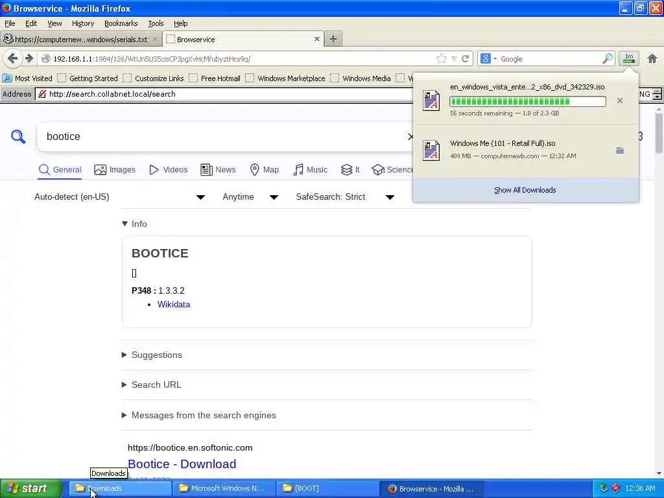This screenshot has width=664, height=498.
Task: Open the Wikidata link
Action: tap(174, 305)
